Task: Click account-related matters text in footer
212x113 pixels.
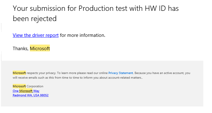Action: point(128,78)
